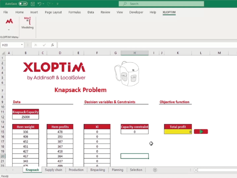Select the XLOPTIM ribbon tab

pos(169,12)
